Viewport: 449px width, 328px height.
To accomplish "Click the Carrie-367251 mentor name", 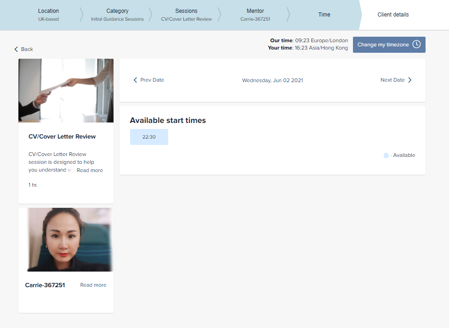I will (45, 285).
